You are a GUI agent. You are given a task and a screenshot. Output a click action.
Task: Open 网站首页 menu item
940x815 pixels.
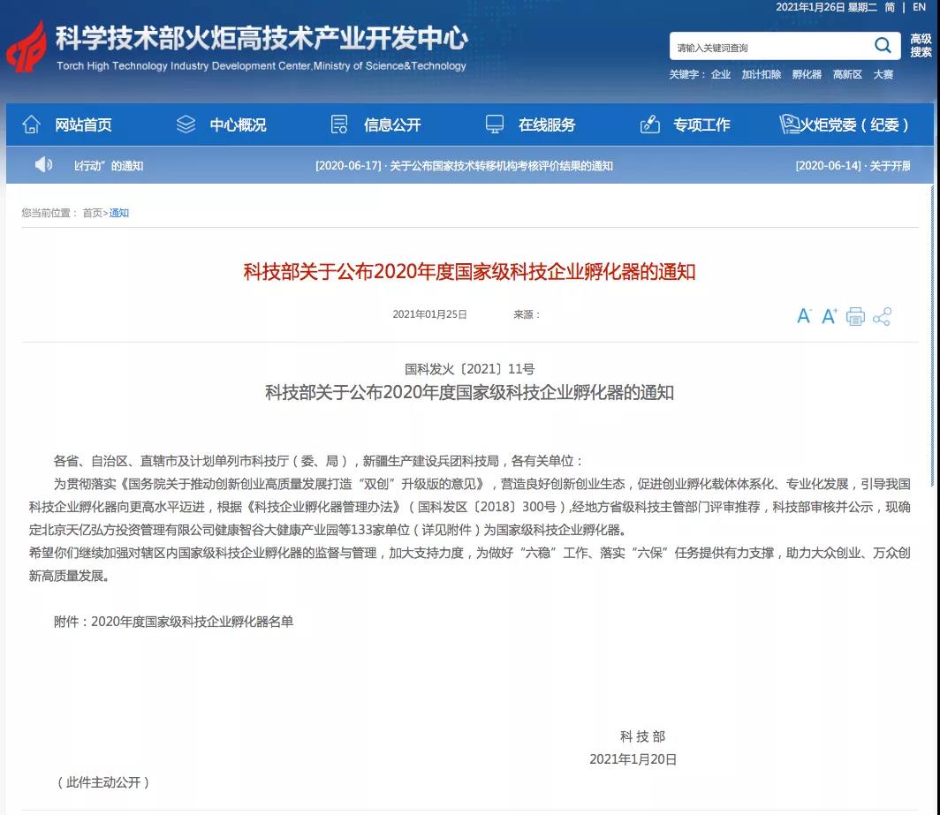tap(83, 125)
